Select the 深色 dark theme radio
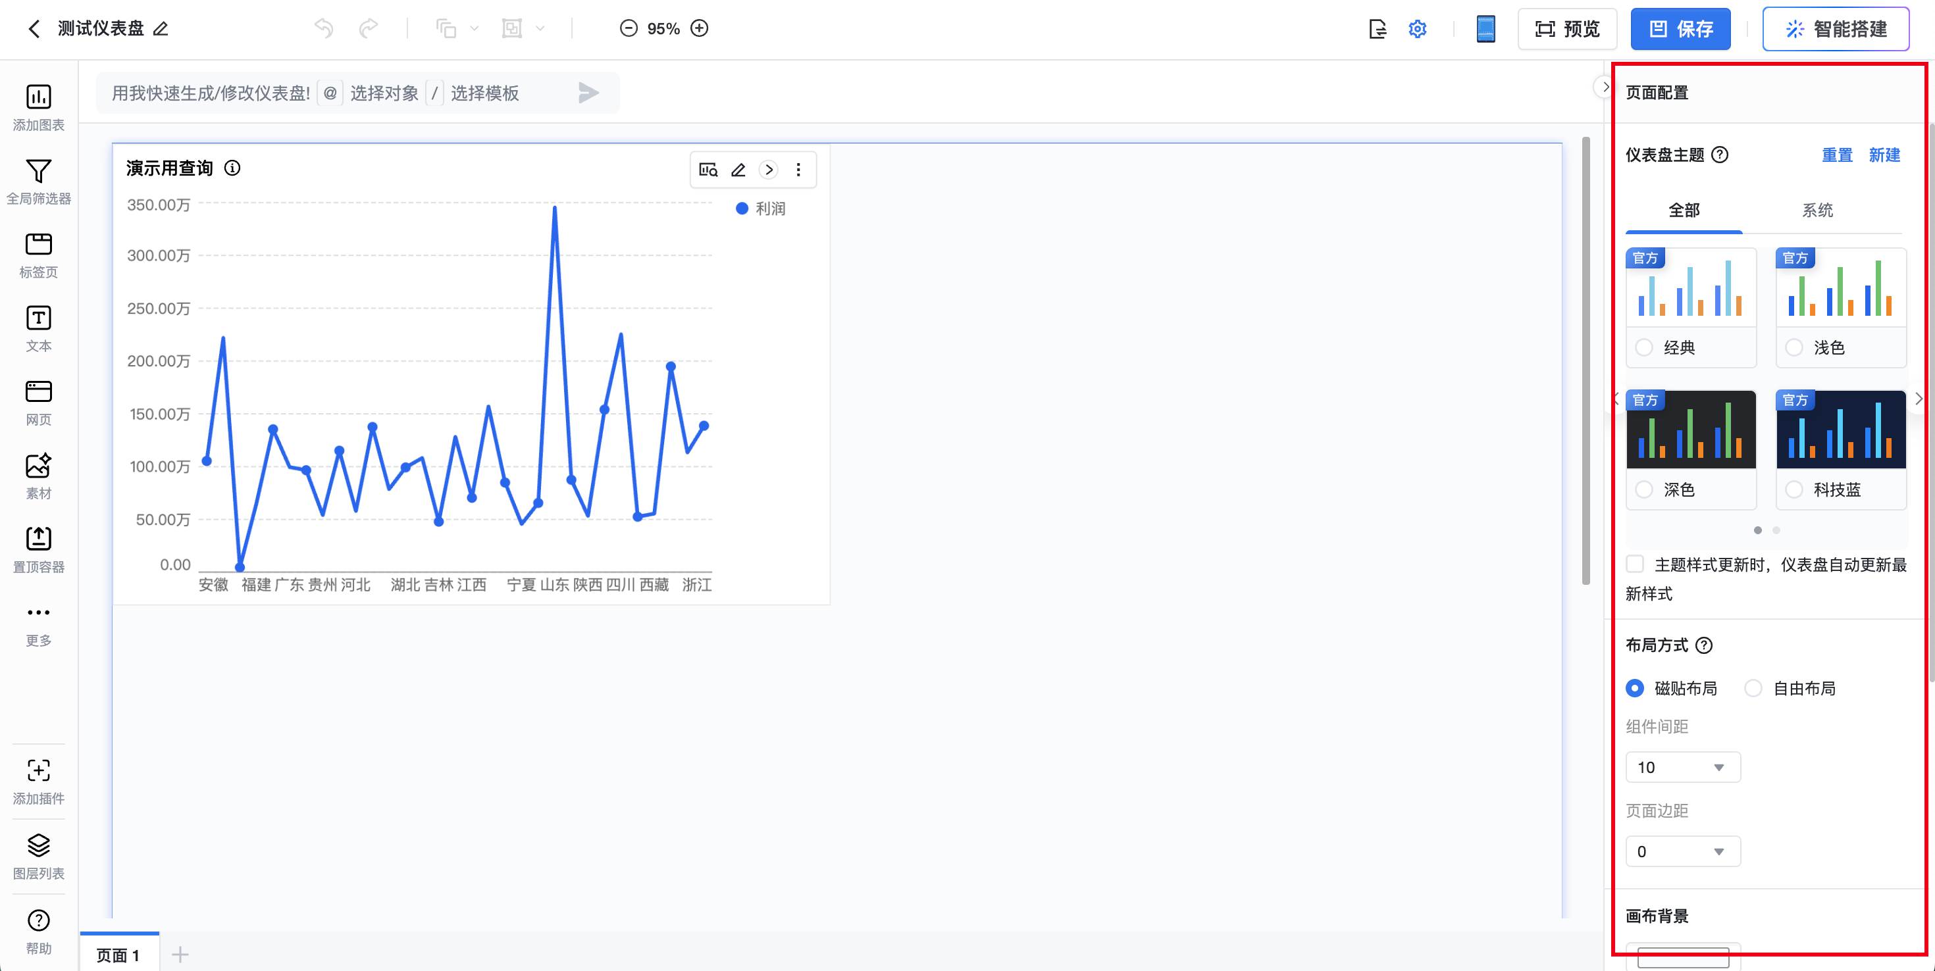1935x971 pixels. click(1644, 489)
